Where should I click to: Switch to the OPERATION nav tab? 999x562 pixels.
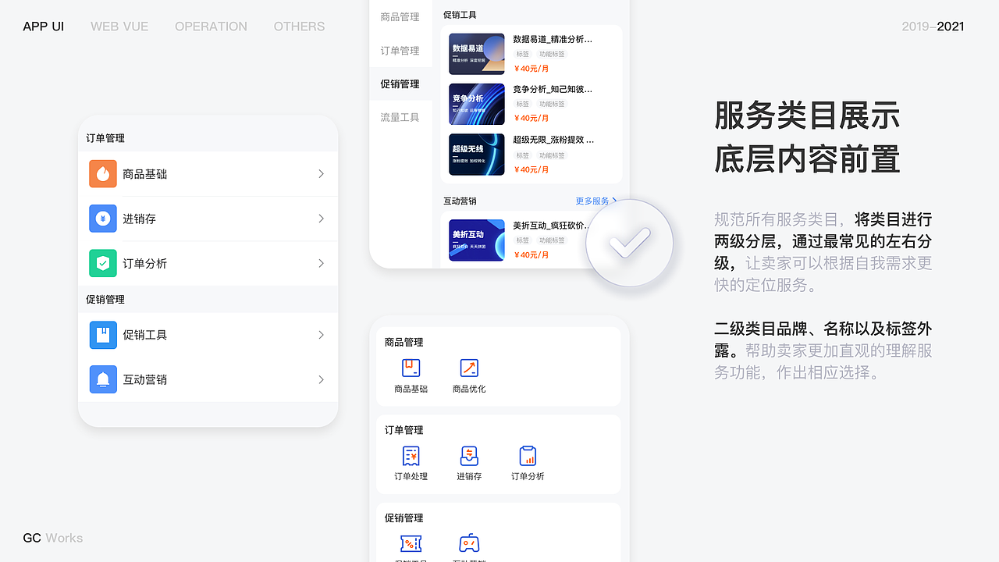pyautogui.click(x=211, y=27)
